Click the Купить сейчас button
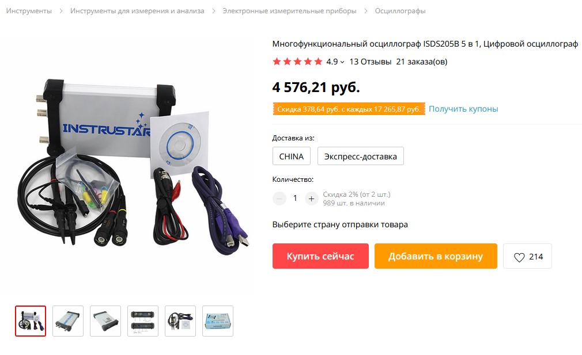Image resolution: width=582 pixels, height=355 pixels. pos(320,256)
